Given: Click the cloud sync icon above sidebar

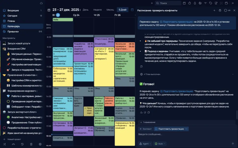Looking at the screenshot, I should coord(41,3).
